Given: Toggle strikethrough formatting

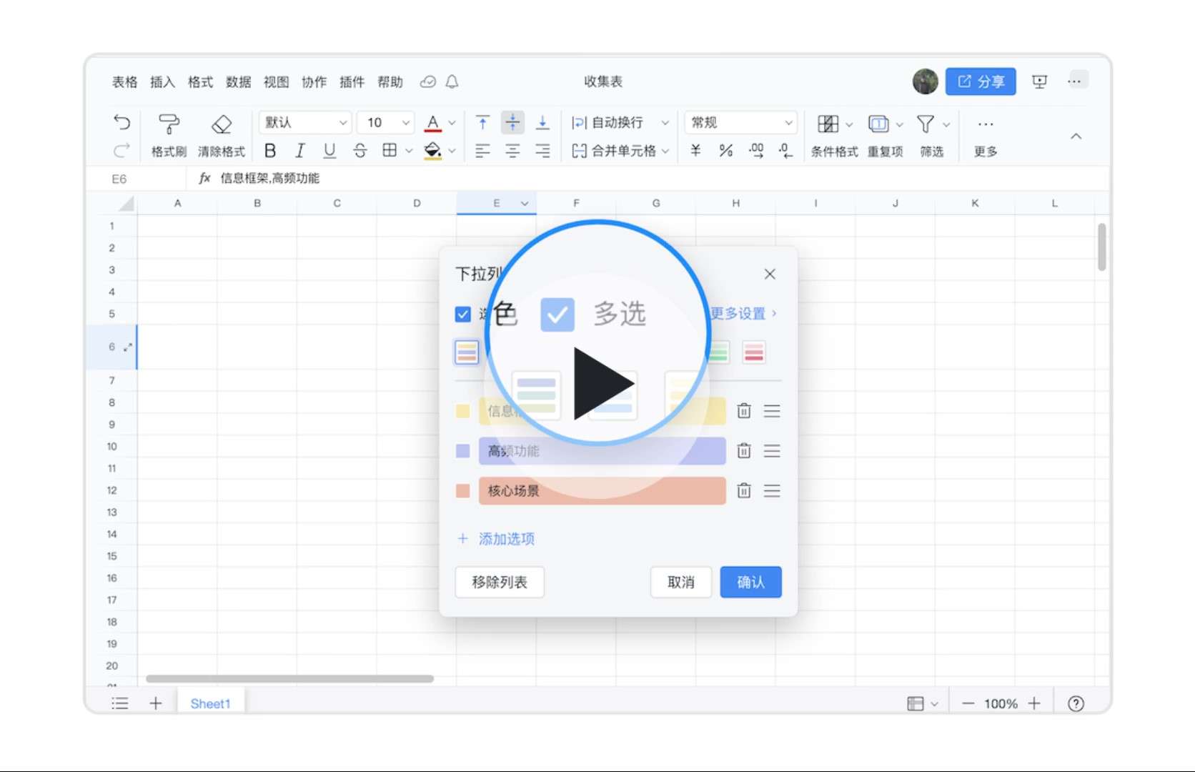Looking at the screenshot, I should coord(360,151).
